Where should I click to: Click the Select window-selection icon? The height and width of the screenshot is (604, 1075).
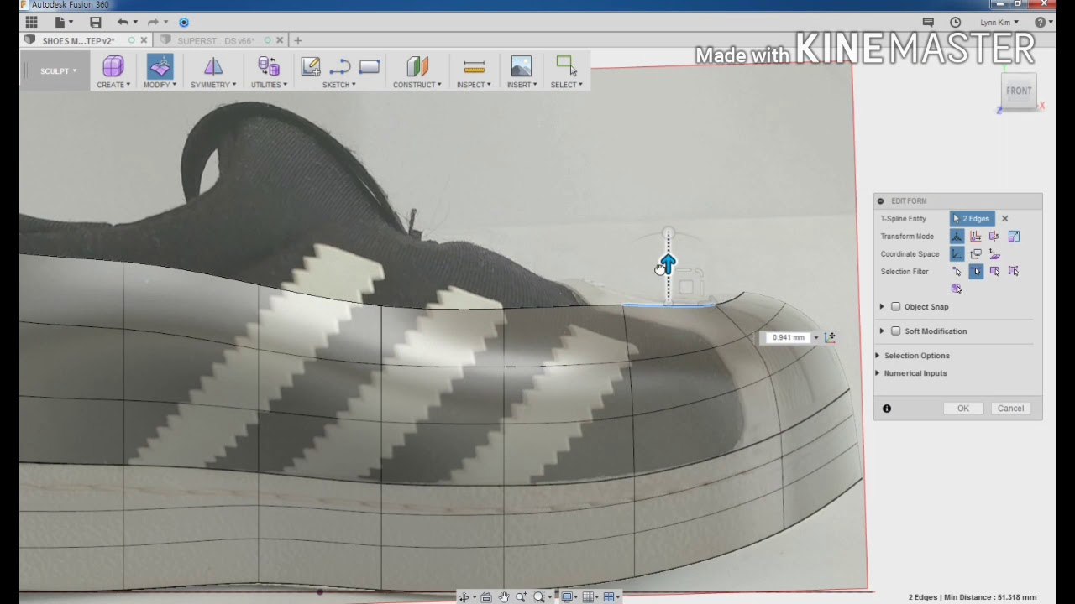(x=566, y=65)
